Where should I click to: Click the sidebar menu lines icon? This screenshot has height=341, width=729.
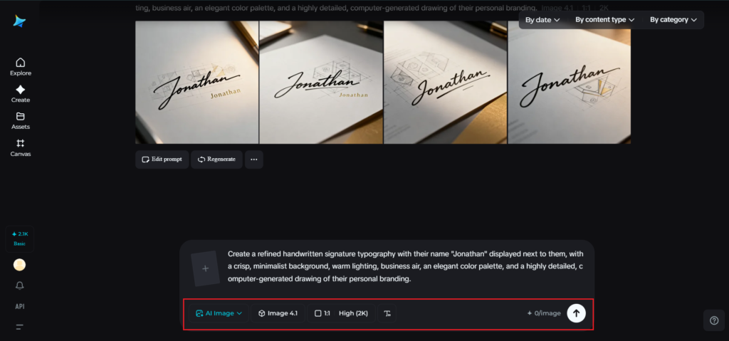[x=20, y=327]
